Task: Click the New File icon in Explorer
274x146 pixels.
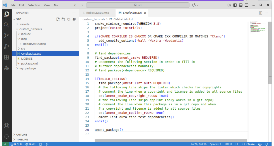Action: point(58,19)
